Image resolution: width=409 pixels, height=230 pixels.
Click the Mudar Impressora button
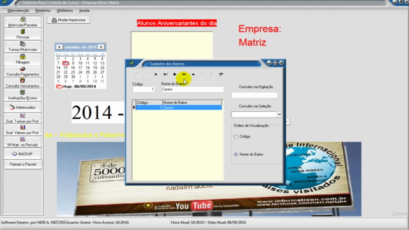[x=68, y=20]
